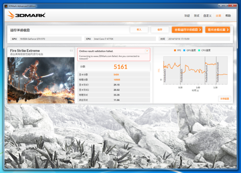The height and width of the screenshot is (173, 241).
Task: Click the 1:30 time axis label
Action: click(x=215, y=88)
